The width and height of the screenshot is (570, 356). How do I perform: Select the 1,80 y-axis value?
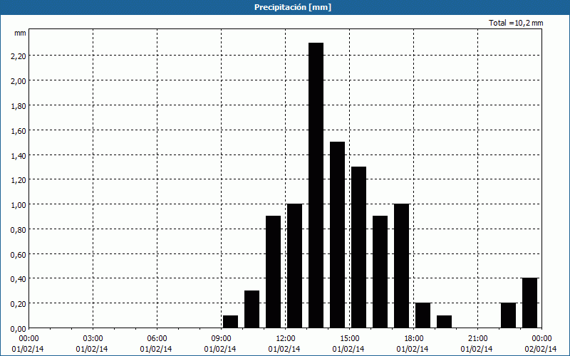click(19, 105)
